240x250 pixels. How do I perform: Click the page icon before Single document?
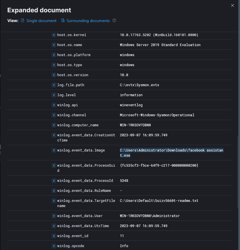click(x=22, y=21)
